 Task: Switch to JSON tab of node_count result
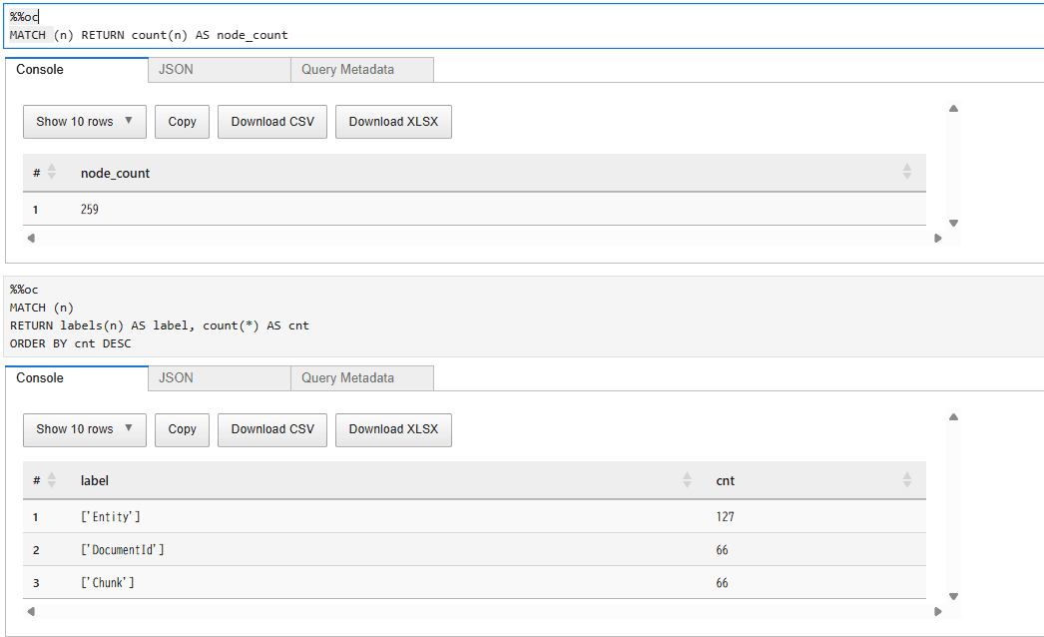(219, 70)
